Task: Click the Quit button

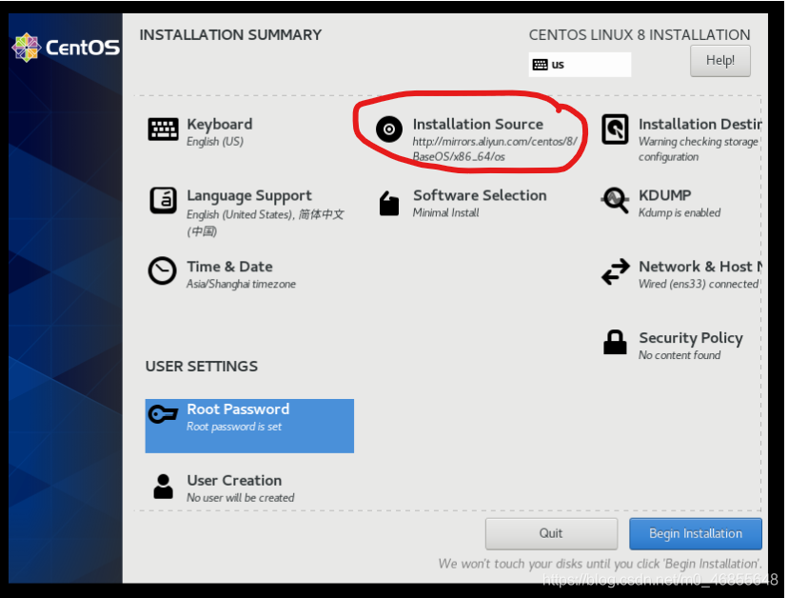Action: click(551, 533)
